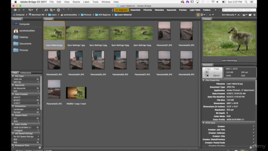
Task: Open the recent folder icon menu
Action: (x=245, y=15)
